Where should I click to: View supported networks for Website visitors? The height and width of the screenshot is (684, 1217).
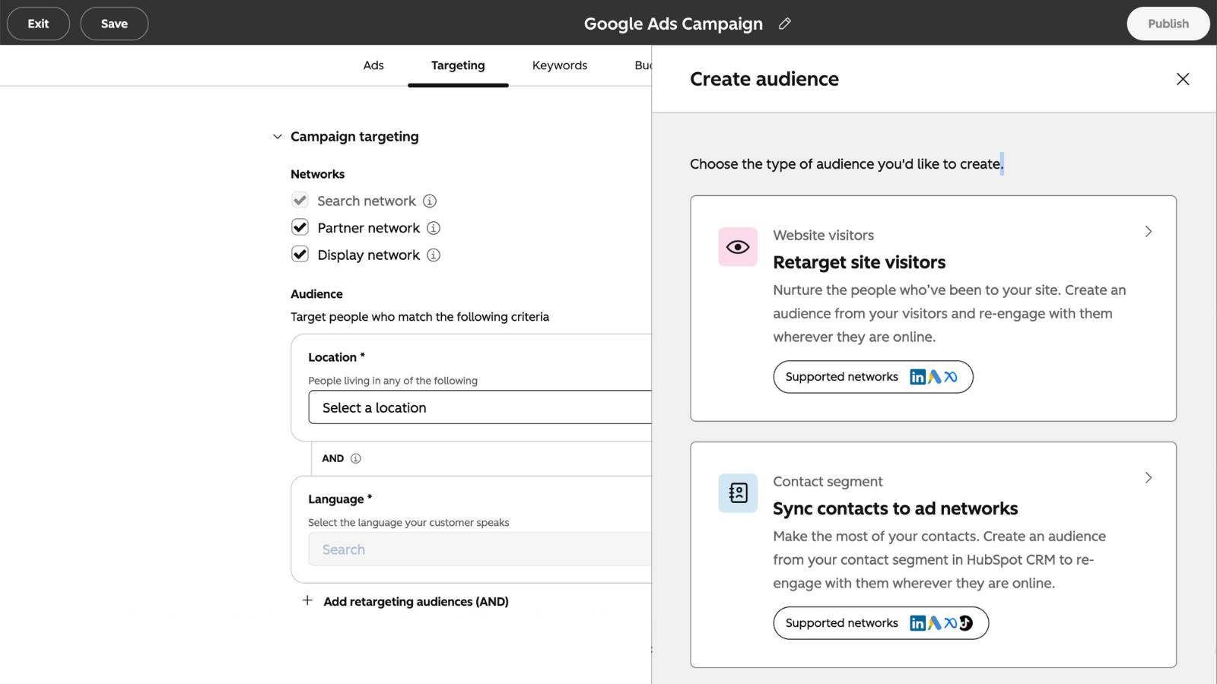click(873, 377)
